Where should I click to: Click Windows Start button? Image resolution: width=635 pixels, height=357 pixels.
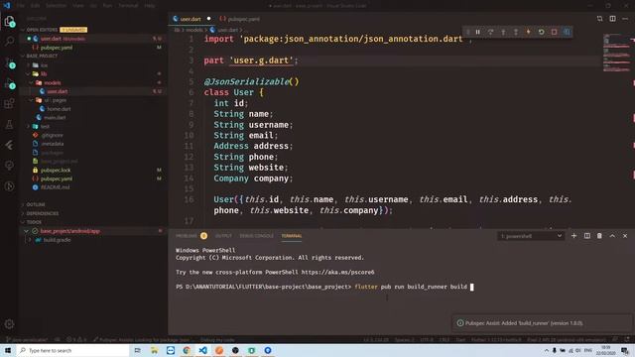coord(8,350)
